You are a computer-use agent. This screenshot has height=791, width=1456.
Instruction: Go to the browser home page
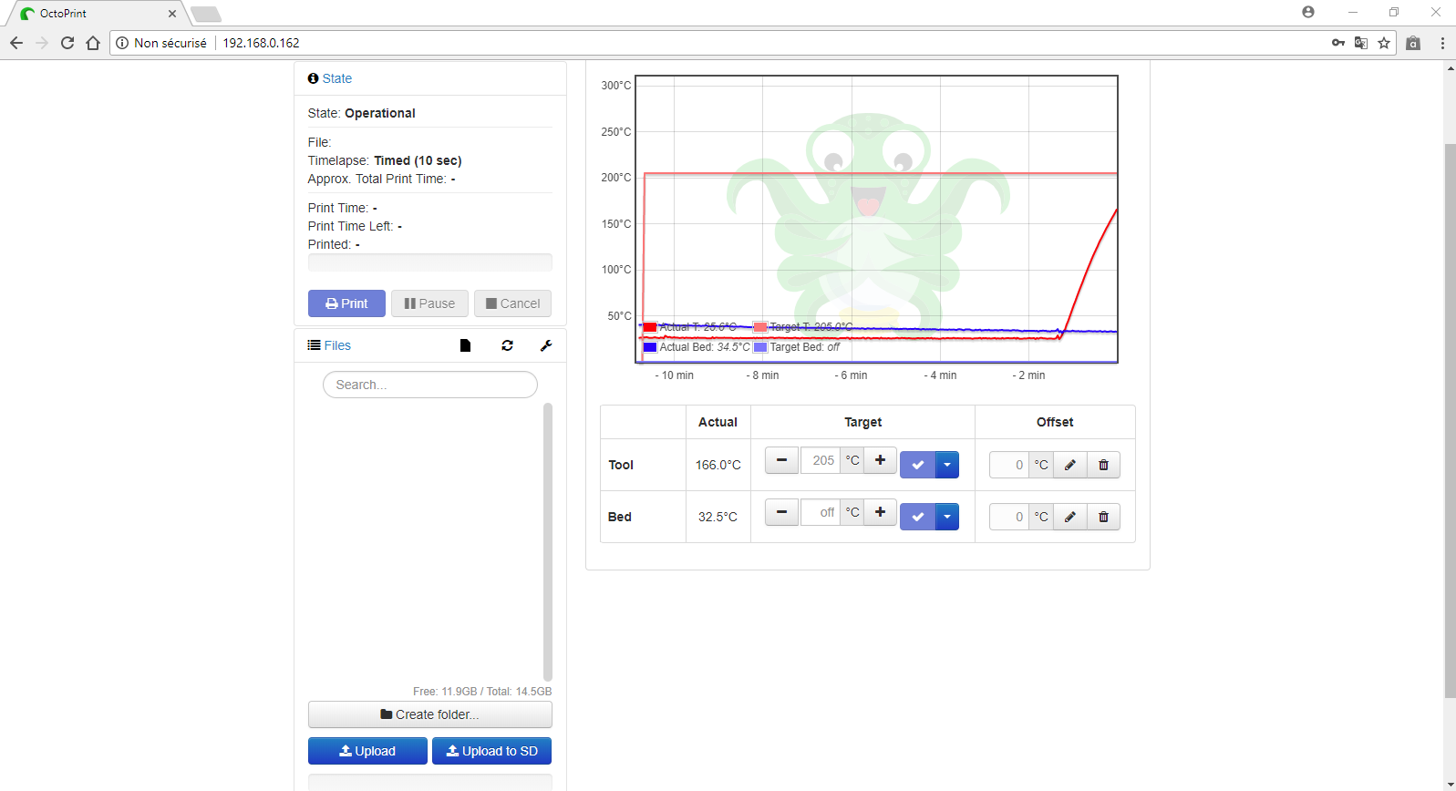click(93, 43)
